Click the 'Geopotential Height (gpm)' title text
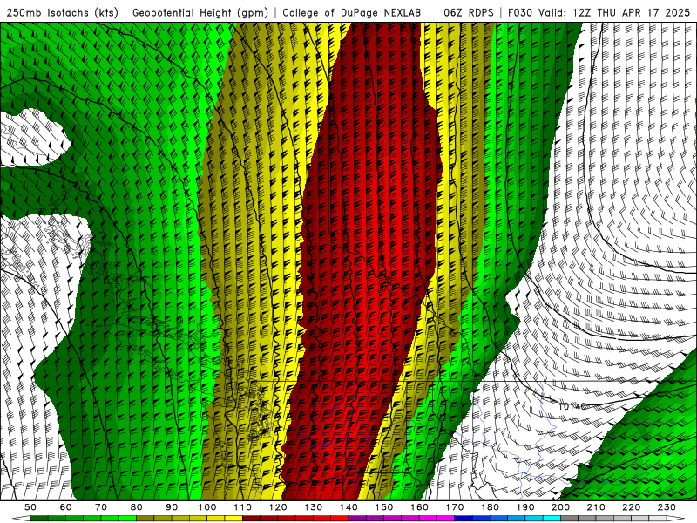Image resolution: width=697 pixels, height=523 pixels. [200, 12]
